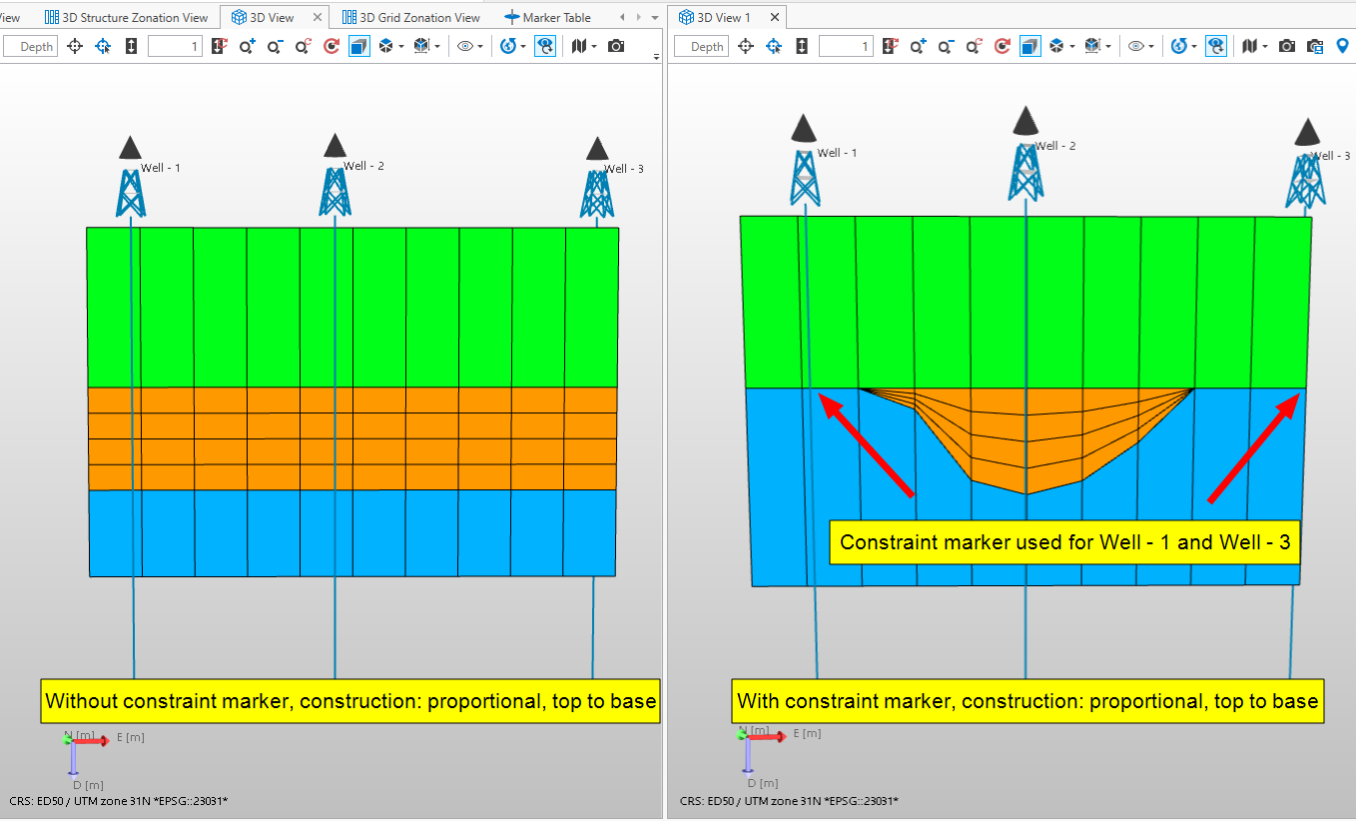Toggle perspective cube mode in left 3D View toolbar
The height and width of the screenshot is (821, 1356).
point(359,46)
